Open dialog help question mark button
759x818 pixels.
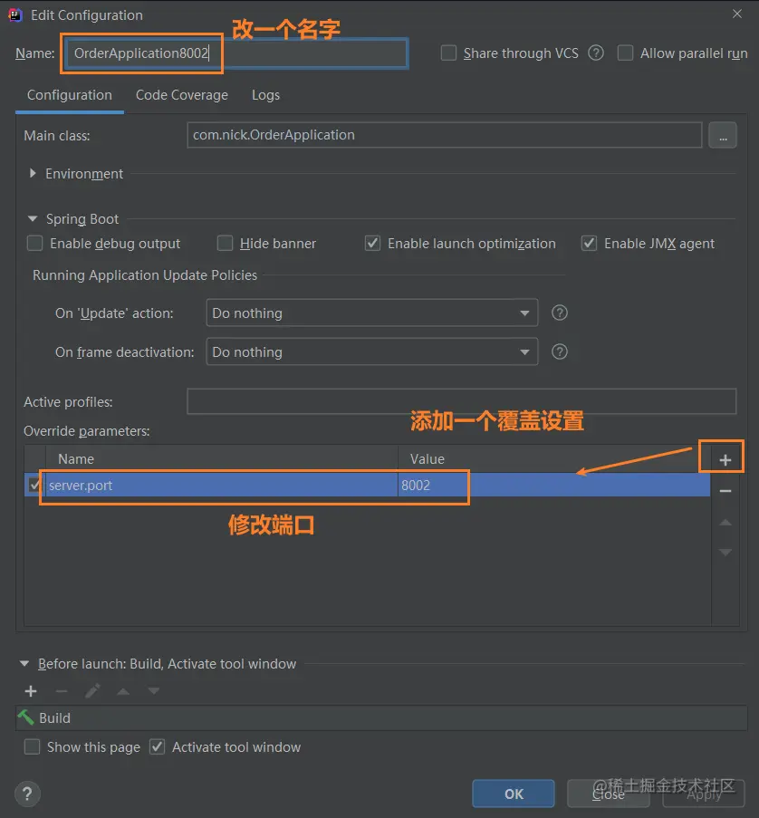coord(27,794)
